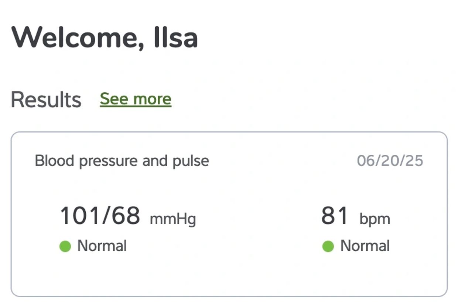Click the diastolic value 68
The image size is (458, 302).
126,216
